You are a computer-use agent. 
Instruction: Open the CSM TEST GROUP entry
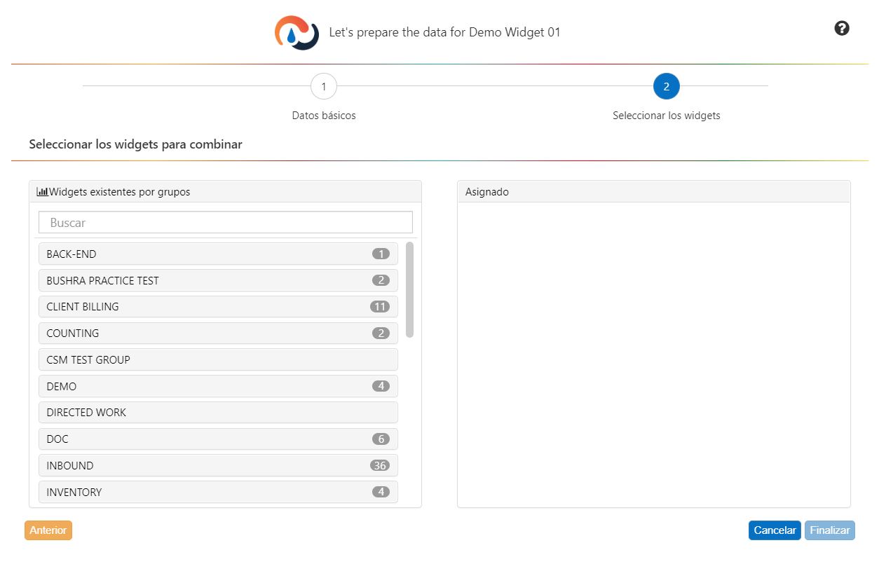218,360
